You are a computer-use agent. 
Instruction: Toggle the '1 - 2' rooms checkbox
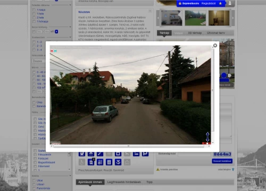[34, 42]
